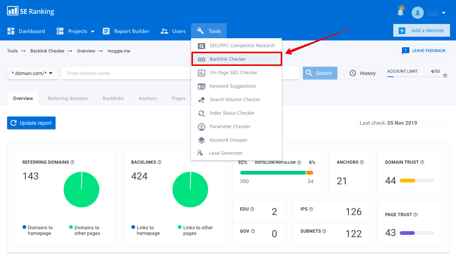Click the Search button
Image resolution: width=456 pixels, height=257 pixels.
click(320, 73)
